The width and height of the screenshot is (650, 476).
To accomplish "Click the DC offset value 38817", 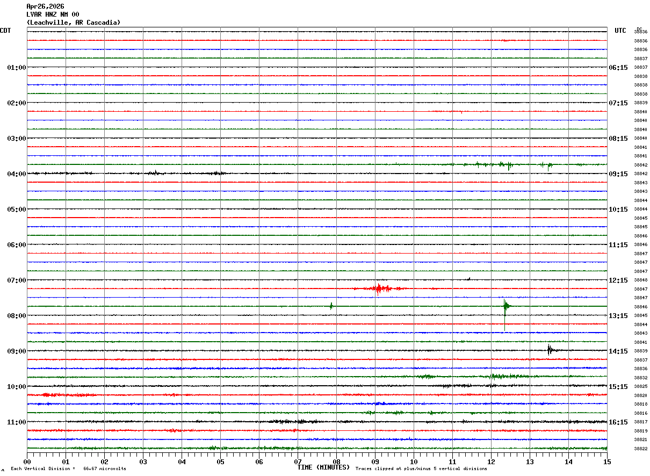I will coord(640,422).
